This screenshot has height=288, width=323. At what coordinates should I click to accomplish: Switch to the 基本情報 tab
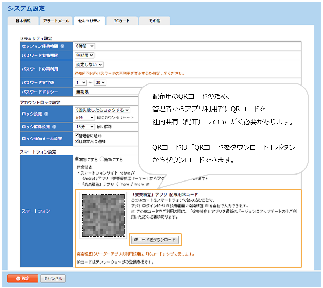coord(23,21)
